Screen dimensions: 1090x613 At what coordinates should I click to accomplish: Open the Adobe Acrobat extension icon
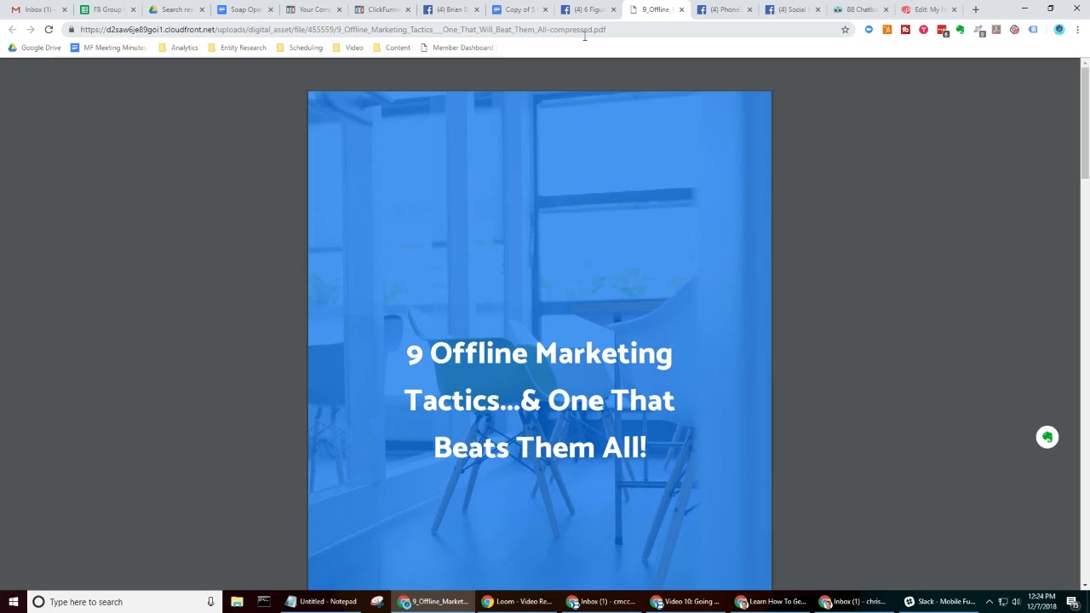click(996, 30)
